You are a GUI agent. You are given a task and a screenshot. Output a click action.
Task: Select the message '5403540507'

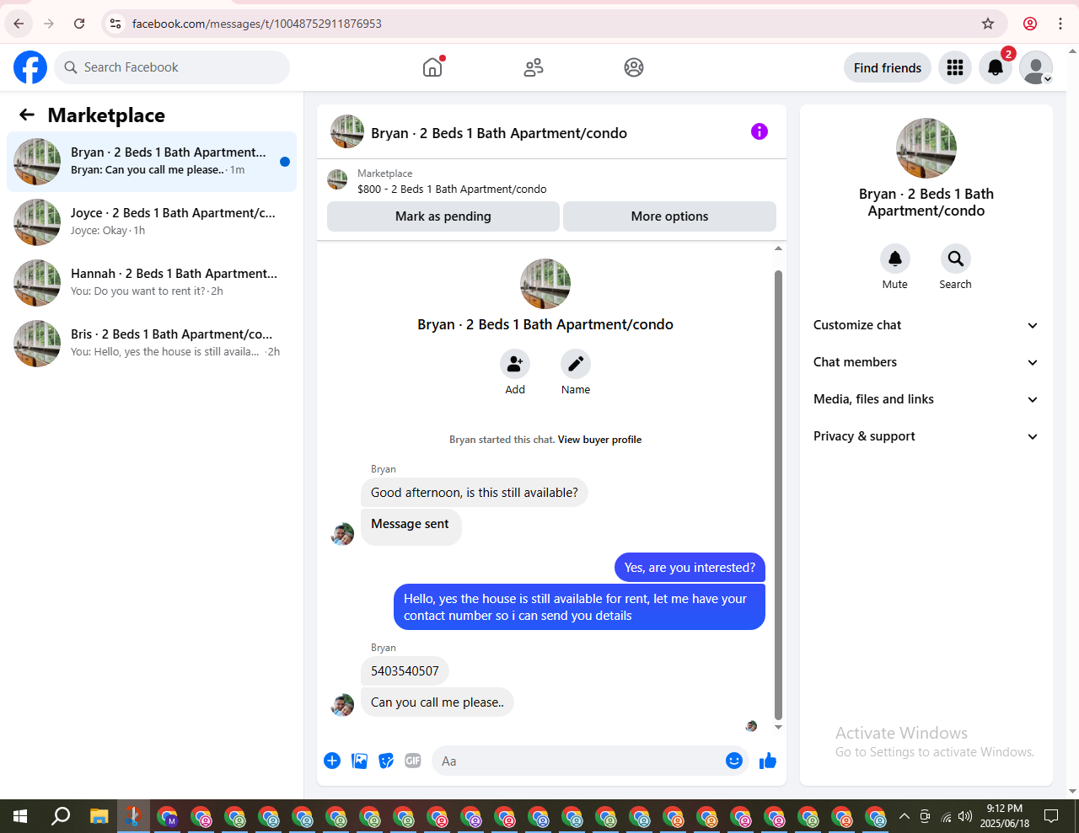pyautogui.click(x=405, y=671)
